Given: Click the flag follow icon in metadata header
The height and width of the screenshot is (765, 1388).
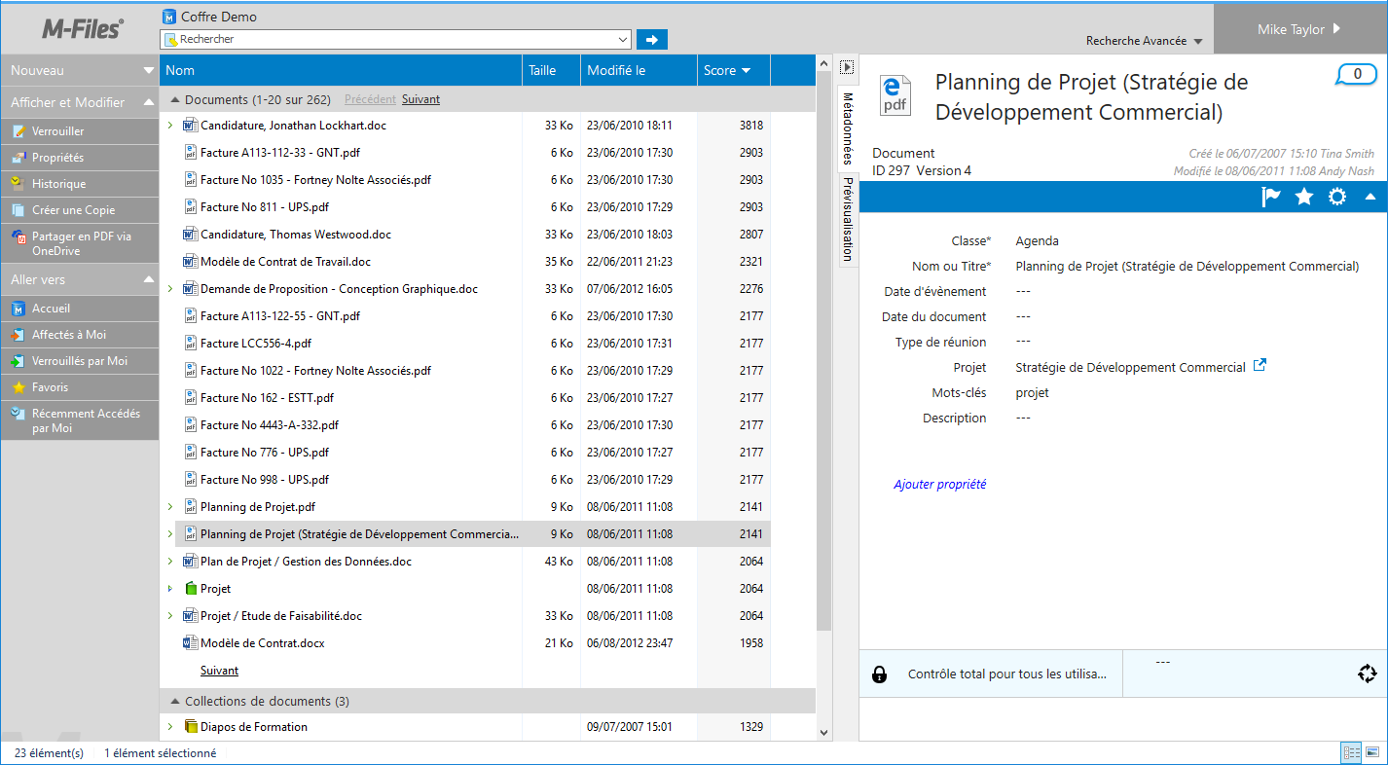Looking at the screenshot, I should tap(1271, 197).
